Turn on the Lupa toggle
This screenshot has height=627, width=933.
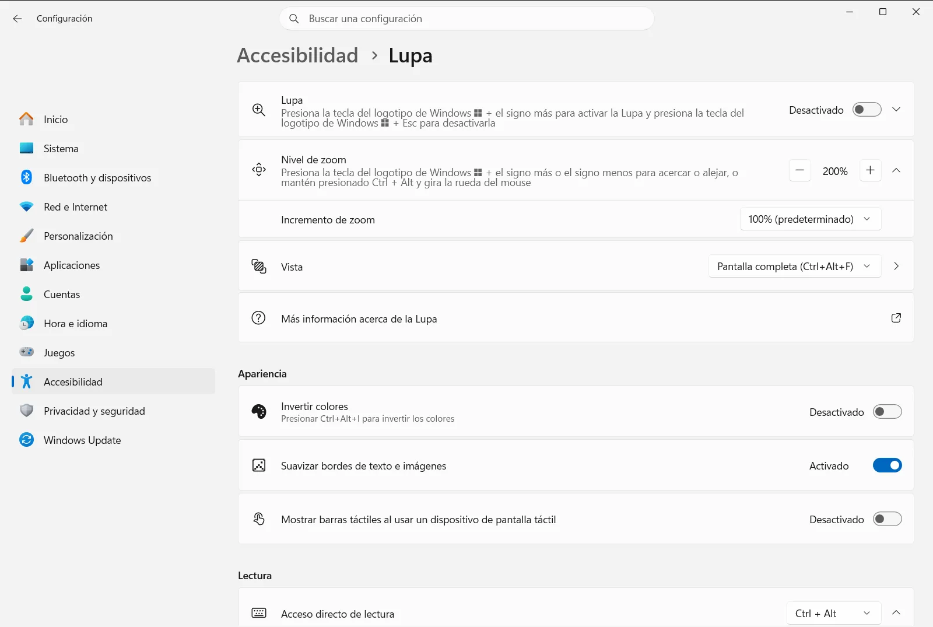click(x=867, y=110)
